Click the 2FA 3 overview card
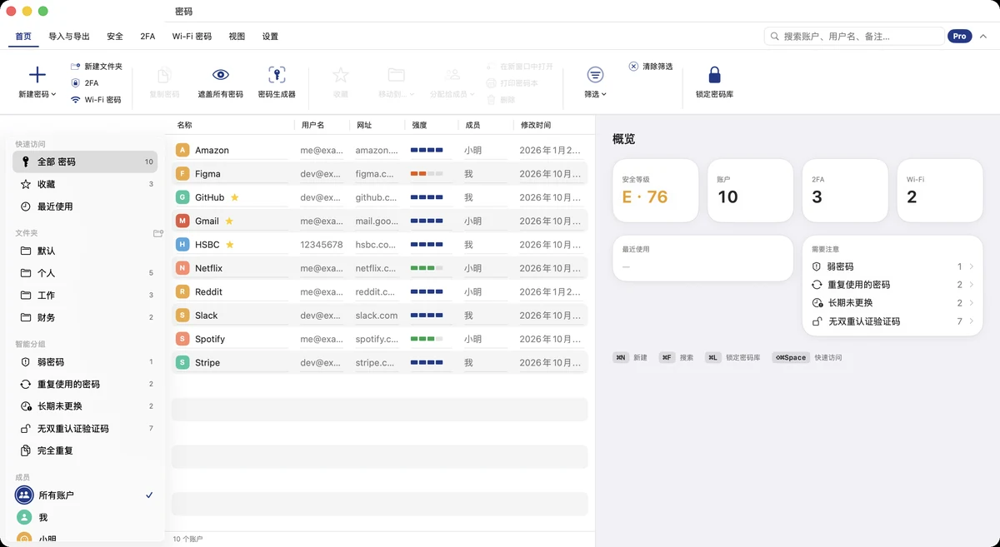 point(845,191)
